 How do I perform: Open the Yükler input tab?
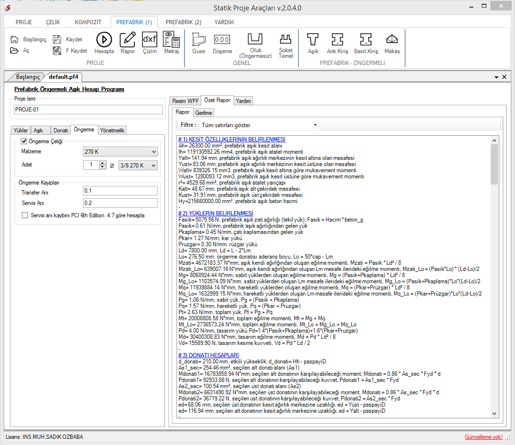(21, 130)
